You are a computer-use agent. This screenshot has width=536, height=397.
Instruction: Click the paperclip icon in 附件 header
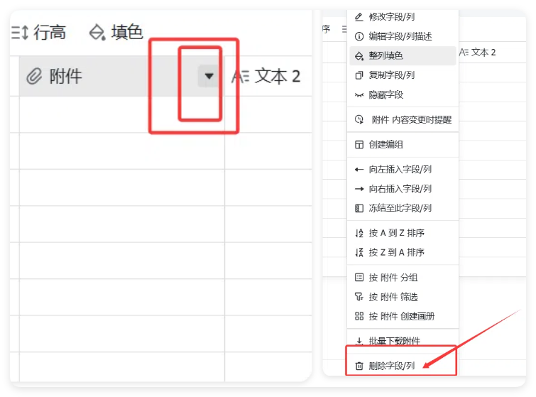pyautogui.click(x=34, y=76)
